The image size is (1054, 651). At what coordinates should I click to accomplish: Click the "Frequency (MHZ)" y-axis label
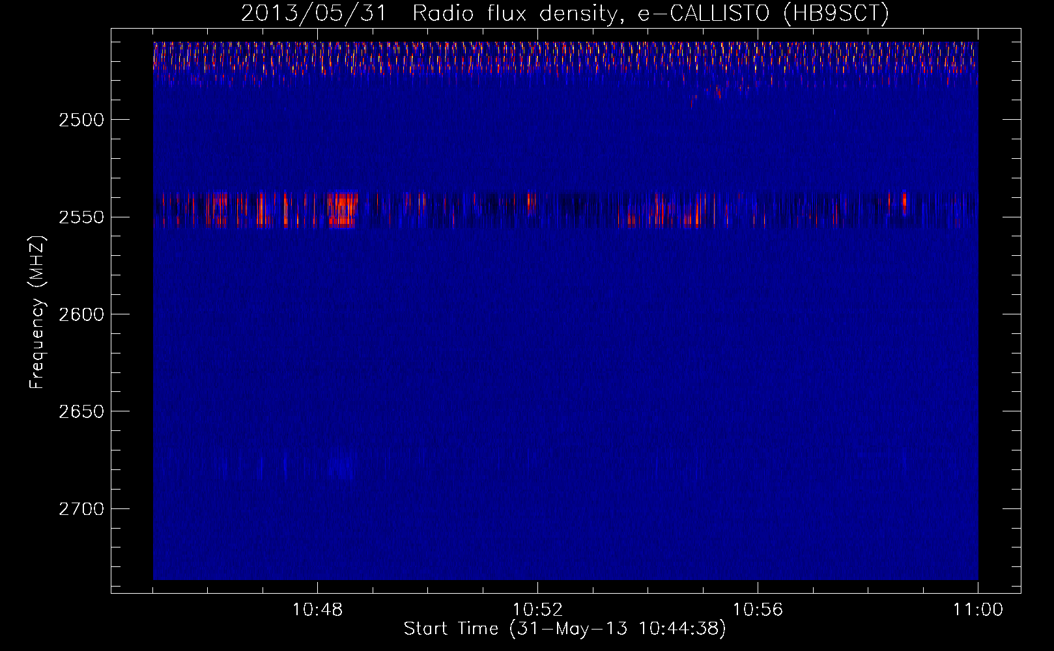pyautogui.click(x=37, y=312)
